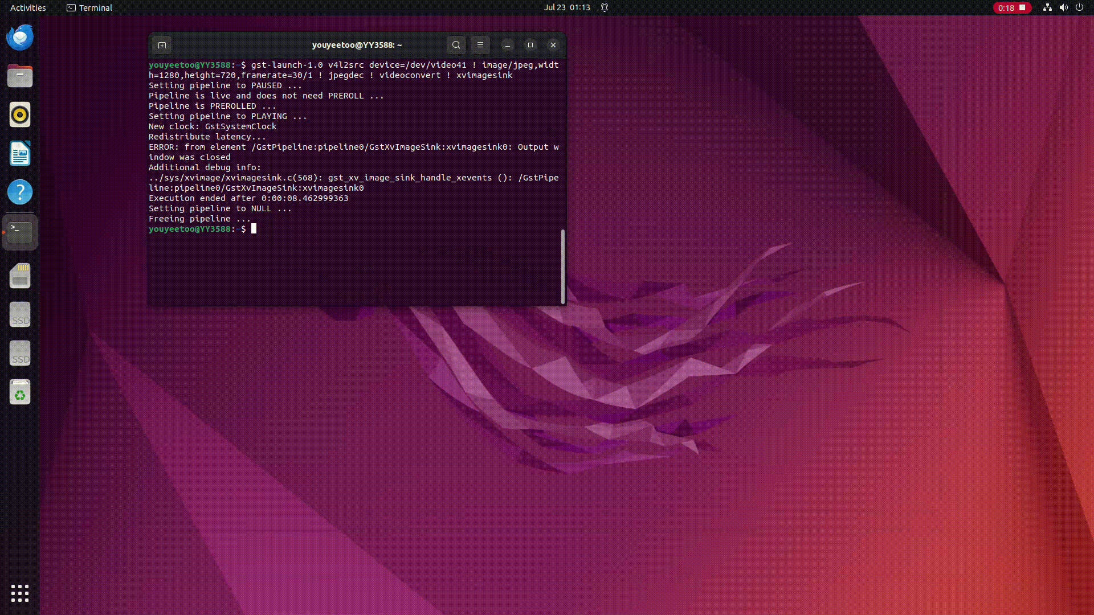Click the terminal vertical scrollbar
Image resolution: width=1094 pixels, height=615 pixels.
pos(563,266)
